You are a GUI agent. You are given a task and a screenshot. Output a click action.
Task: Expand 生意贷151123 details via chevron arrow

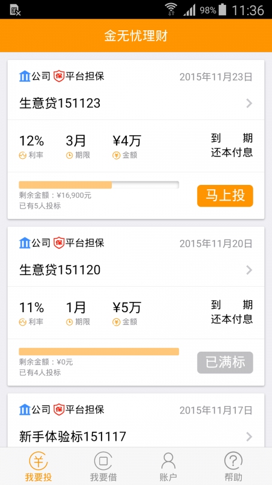pos(250,103)
